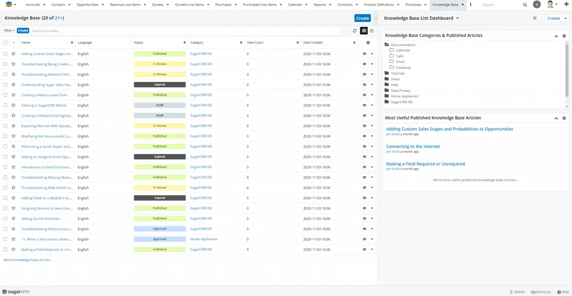Collapse the Most Useful Published dashlet

coord(556,118)
